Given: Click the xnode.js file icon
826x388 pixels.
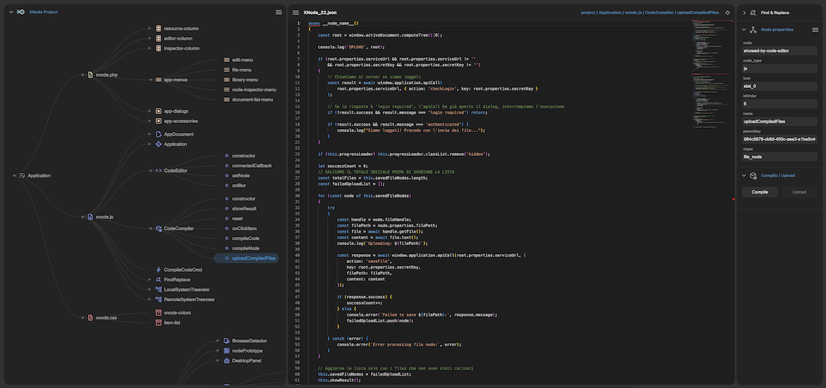Looking at the screenshot, I should pyautogui.click(x=90, y=216).
